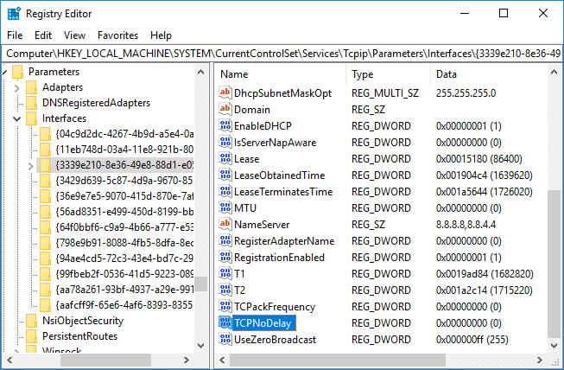Click the folder icon next to Adapters

32,87
